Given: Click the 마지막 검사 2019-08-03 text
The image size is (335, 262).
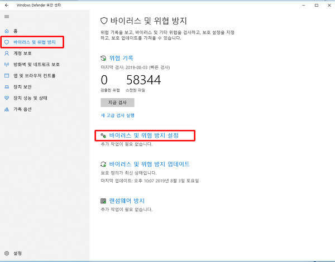Looking at the screenshot, I should (135, 67).
